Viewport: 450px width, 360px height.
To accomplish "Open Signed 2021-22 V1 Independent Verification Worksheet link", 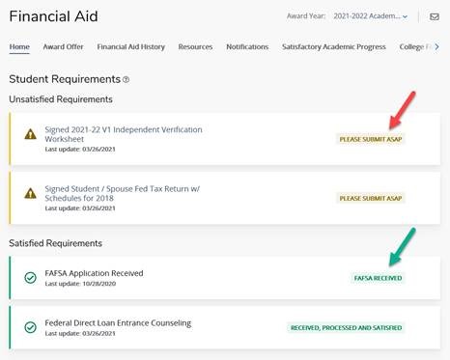I will pyautogui.click(x=124, y=134).
